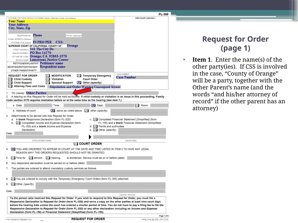
Task: Toggle the COURT ORDER heading checkbox
Action: point(76,144)
